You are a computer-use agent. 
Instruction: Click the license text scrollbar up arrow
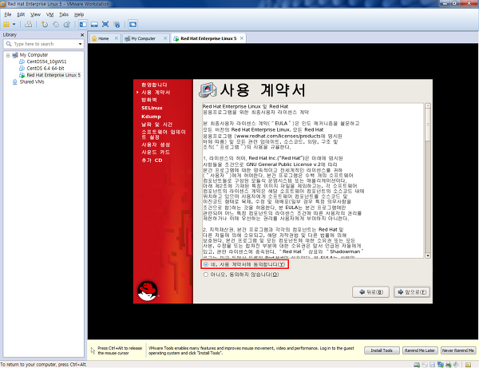[x=428, y=105]
